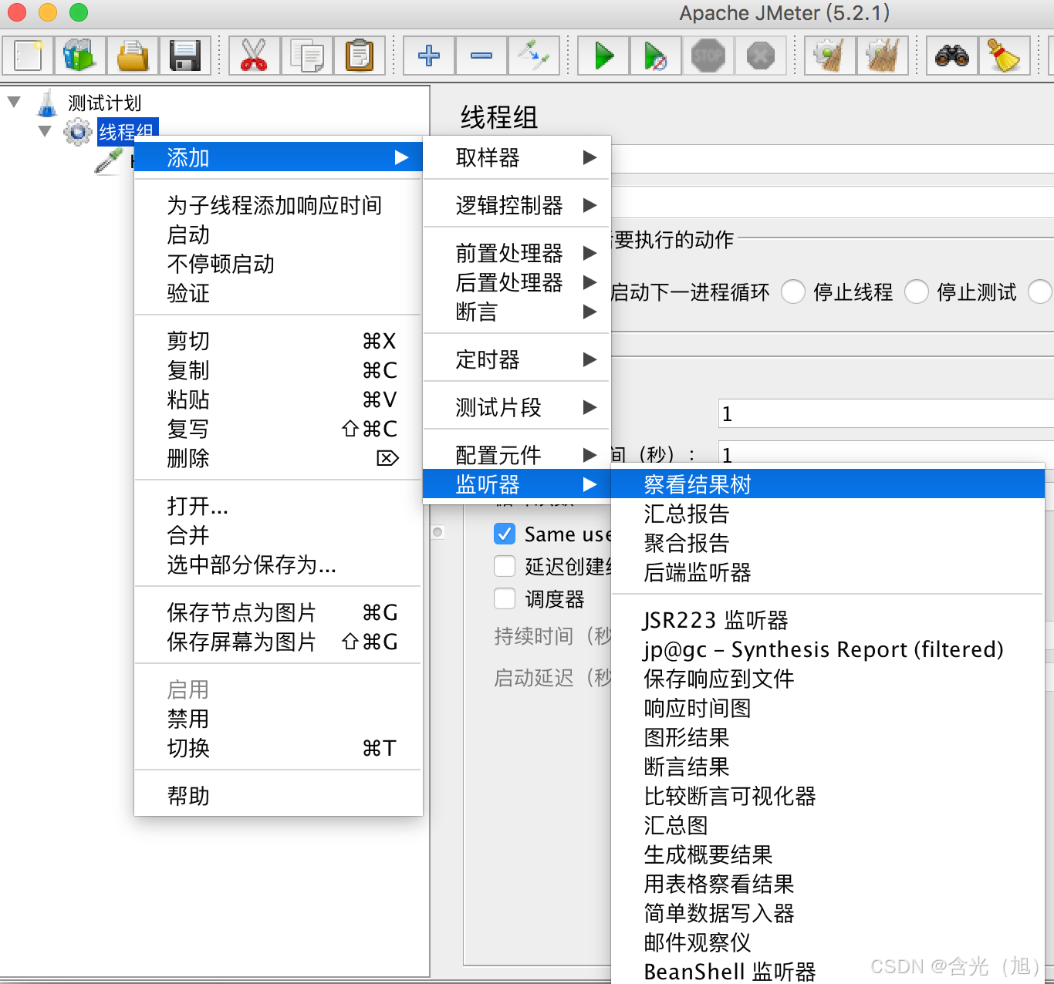Enable the 调度器 checkbox
Image resolution: width=1054 pixels, height=984 pixels.
tap(505, 598)
